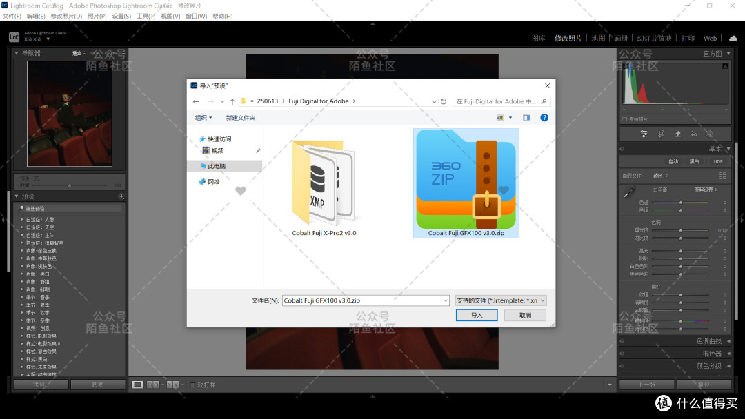Viewport: 745px width, 419px height.
Task: Toggle Color Grading panel visibility eye
Action: click(622, 366)
